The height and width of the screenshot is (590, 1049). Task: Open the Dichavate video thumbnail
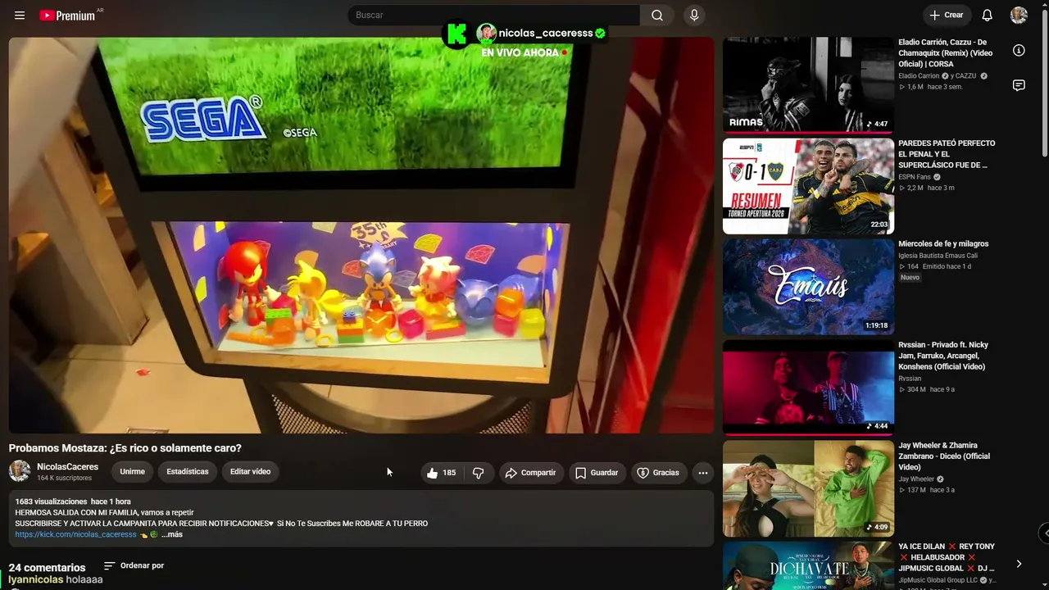(x=808, y=565)
